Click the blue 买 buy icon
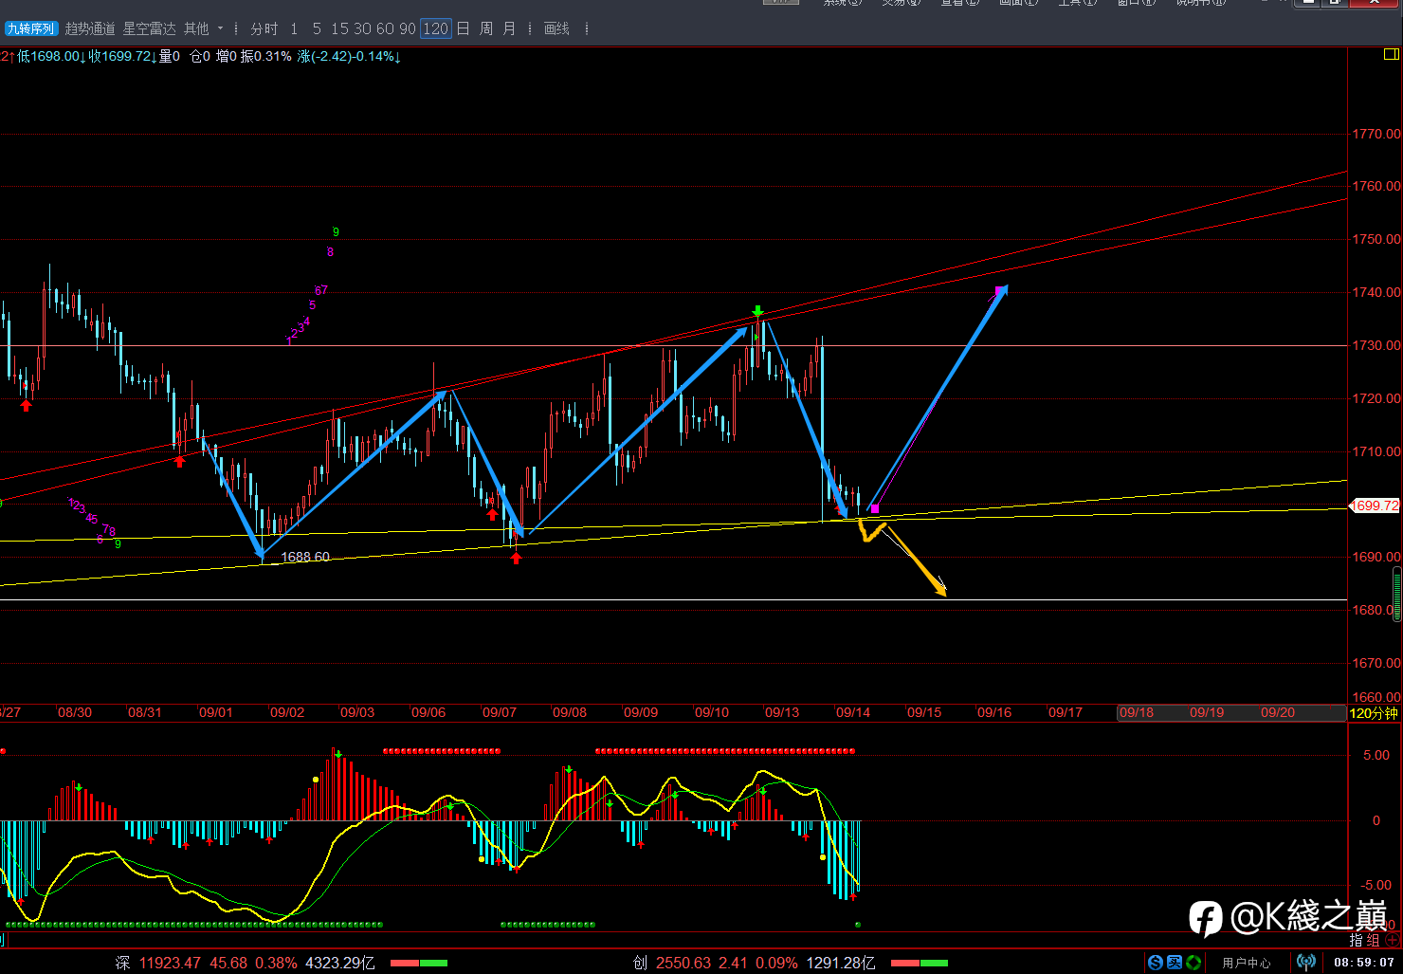Image resolution: width=1403 pixels, height=974 pixels. 1175,963
